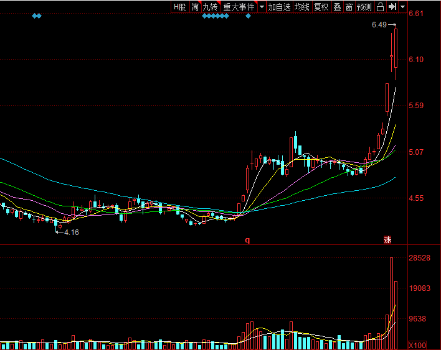The width and height of the screenshot is (441, 350).
Task: Open dropdown arrow next to 重大事件
Action: pos(262,7)
